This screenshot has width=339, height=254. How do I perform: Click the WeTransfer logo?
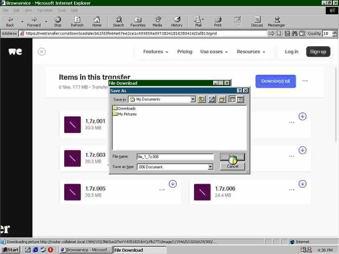[15, 51]
